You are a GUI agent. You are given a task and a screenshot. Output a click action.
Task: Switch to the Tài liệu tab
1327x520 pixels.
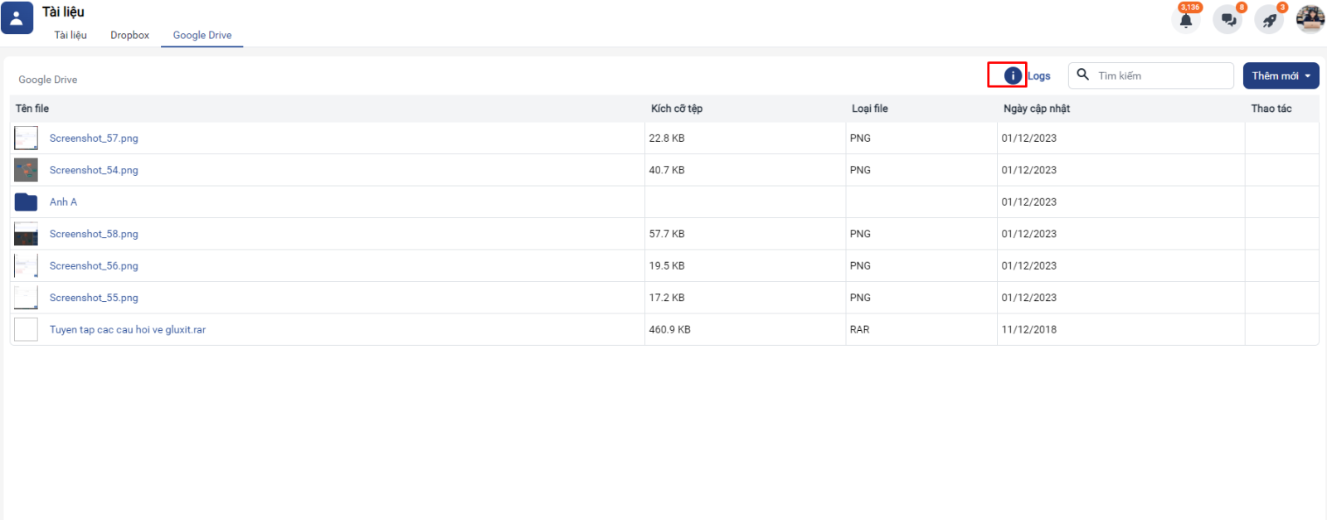tap(70, 35)
